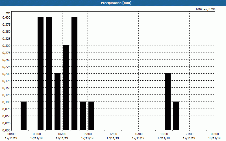
Task: Click the 0,125 y-axis value
Action: (x=6, y=95)
